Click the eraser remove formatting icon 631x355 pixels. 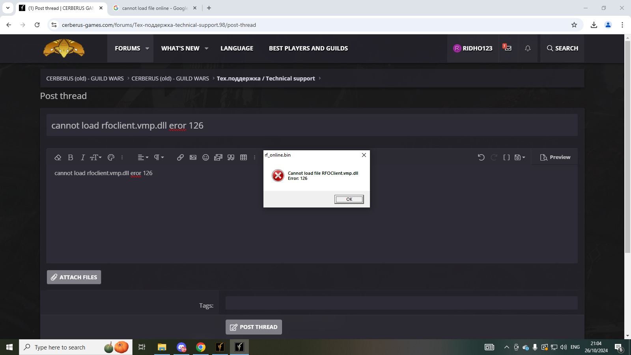58,157
